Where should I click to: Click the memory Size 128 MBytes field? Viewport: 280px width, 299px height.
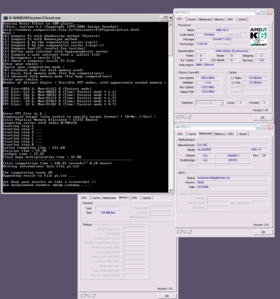108,213
